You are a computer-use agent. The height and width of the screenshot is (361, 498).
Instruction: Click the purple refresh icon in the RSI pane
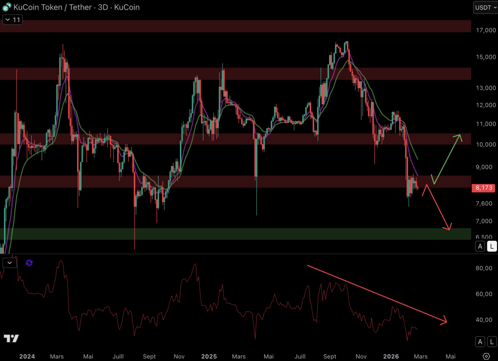(x=29, y=263)
